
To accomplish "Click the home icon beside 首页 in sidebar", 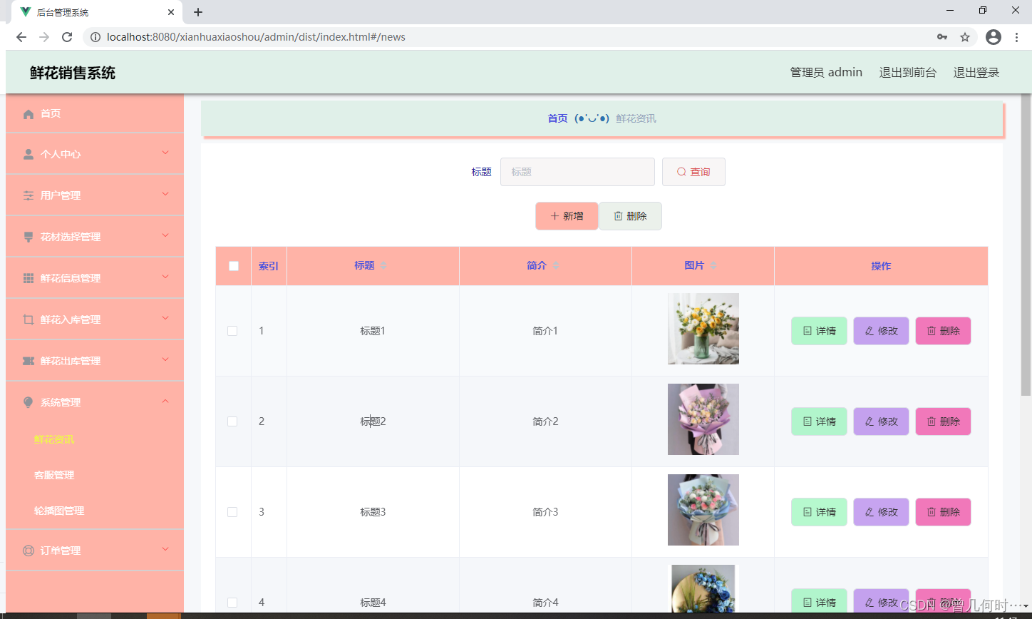I will point(29,114).
